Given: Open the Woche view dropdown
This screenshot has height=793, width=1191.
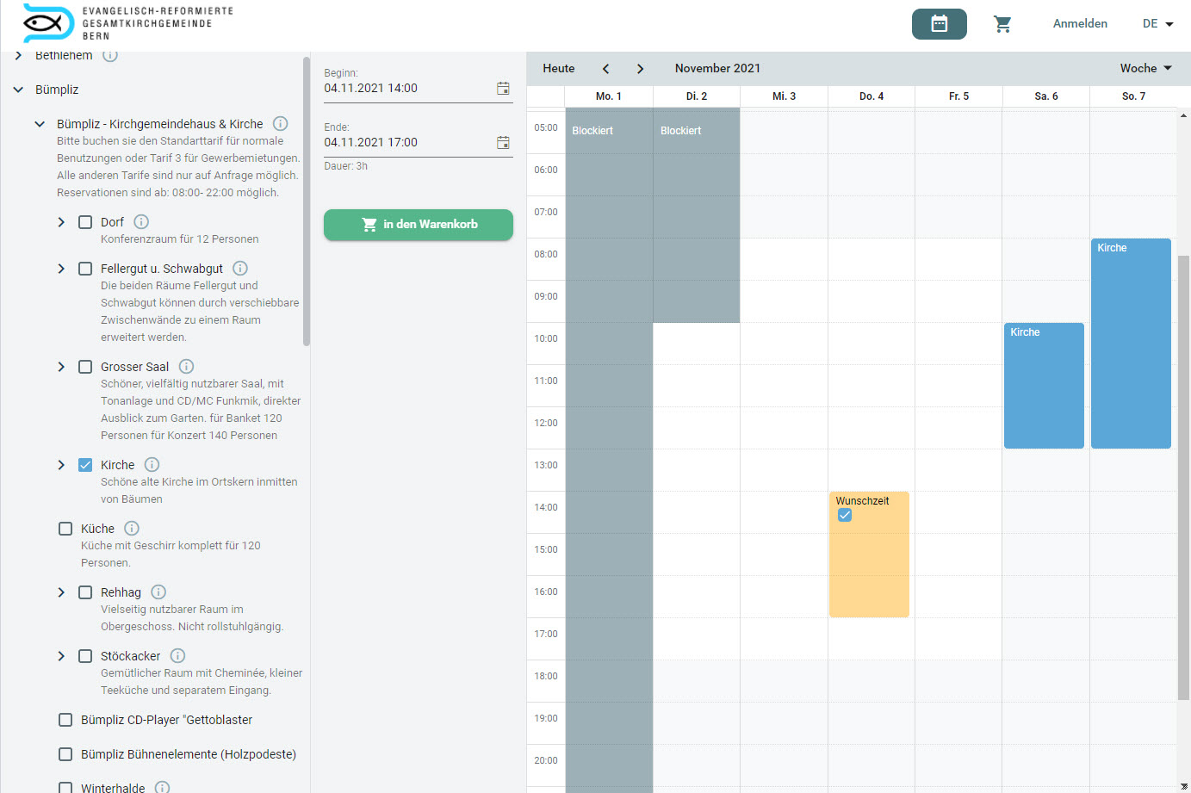Looking at the screenshot, I should click(1145, 69).
